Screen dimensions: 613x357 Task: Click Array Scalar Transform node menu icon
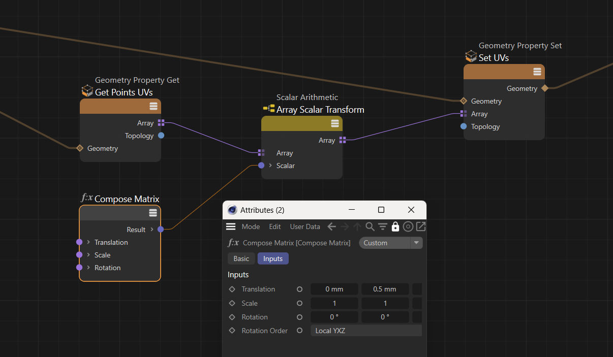coord(334,123)
